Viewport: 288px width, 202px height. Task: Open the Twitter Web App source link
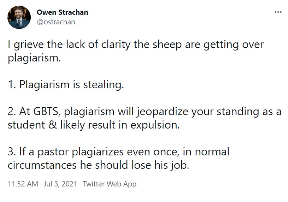(x=110, y=184)
